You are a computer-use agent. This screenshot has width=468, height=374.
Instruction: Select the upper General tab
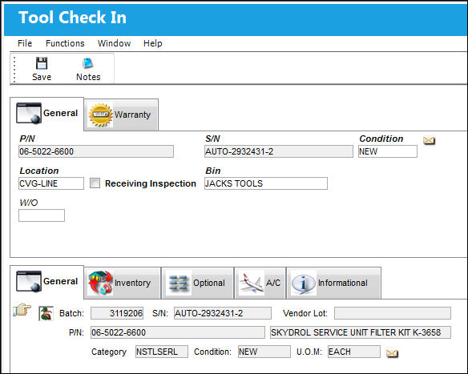[46, 114]
